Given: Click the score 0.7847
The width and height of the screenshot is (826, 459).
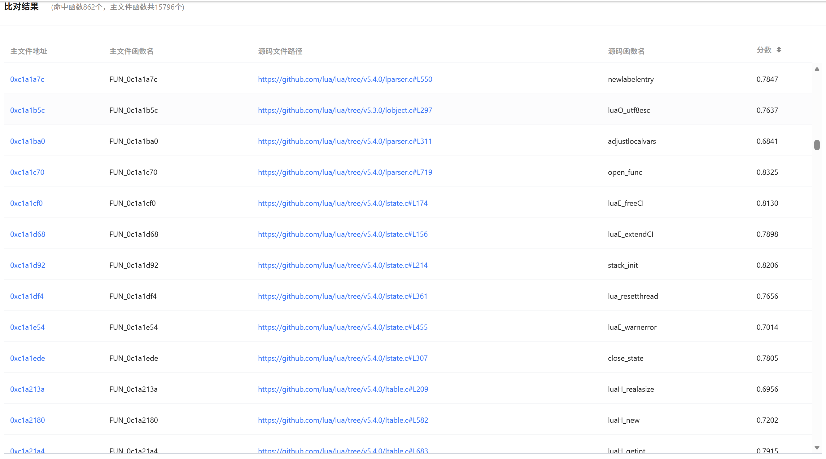Looking at the screenshot, I should [x=767, y=79].
